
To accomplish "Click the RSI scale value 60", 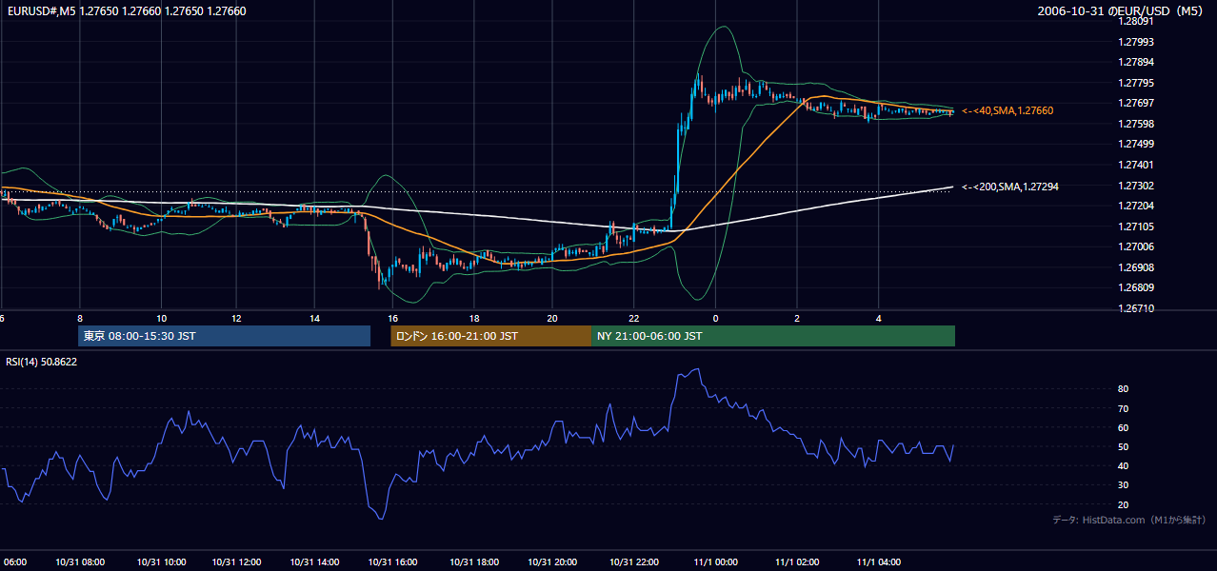I will [x=1124, y=427].
